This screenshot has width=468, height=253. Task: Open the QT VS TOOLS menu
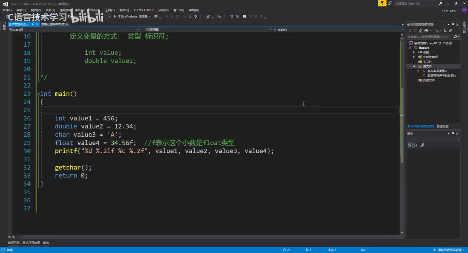click(x=144, y=10)
